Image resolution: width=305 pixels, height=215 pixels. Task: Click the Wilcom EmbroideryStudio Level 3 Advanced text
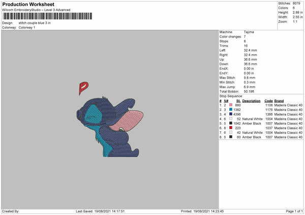click(36, 10)
